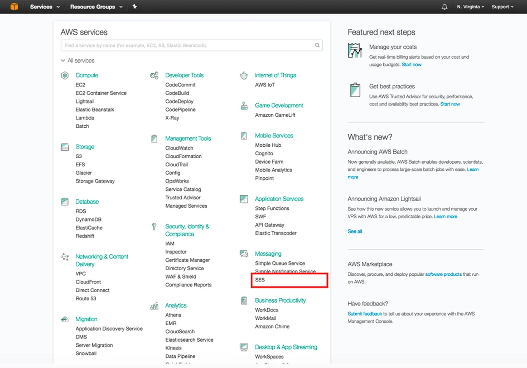The width and height of the screenshot is (527, 368).
Task: Expand the Resource Groups dropdown
Action: [x=96, y=7]
